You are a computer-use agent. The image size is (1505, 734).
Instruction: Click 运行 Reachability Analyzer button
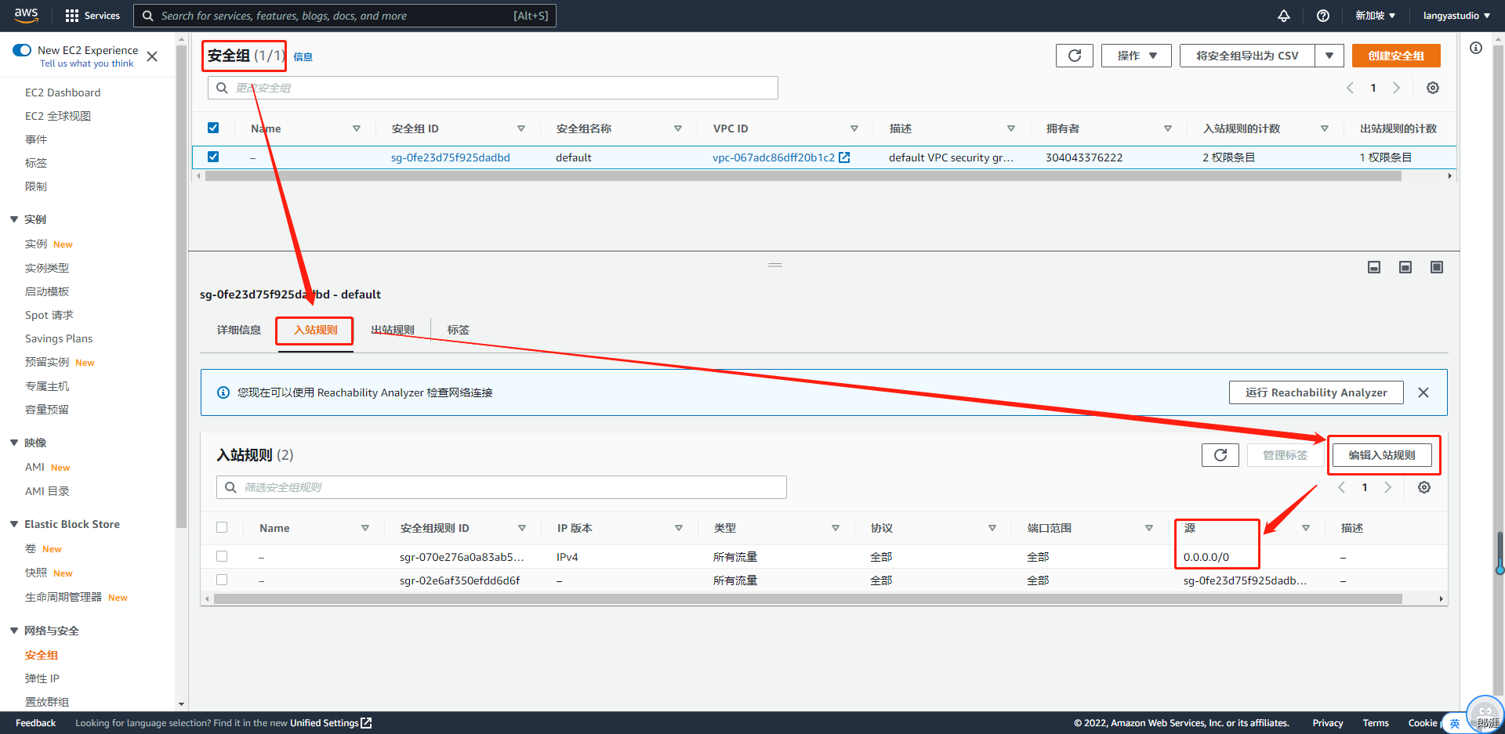[x=1316, y=392]
